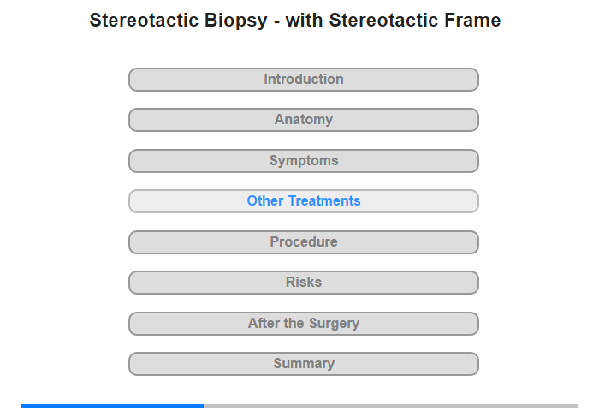Open the section listed just below Introduction
Viewport: 599px width, 411px height.
[303, 120]
